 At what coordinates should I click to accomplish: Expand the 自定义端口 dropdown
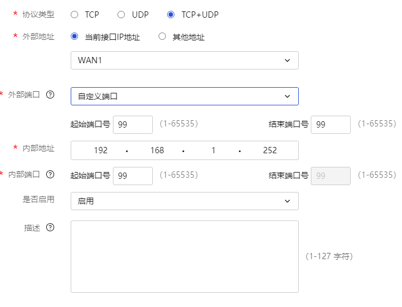point(184,96)
